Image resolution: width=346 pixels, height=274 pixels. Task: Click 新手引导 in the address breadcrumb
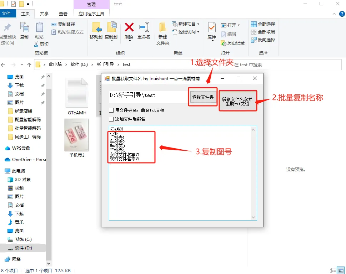[105, 64]
